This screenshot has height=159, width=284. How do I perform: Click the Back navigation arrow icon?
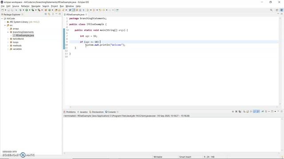click(x=103, y=10)
